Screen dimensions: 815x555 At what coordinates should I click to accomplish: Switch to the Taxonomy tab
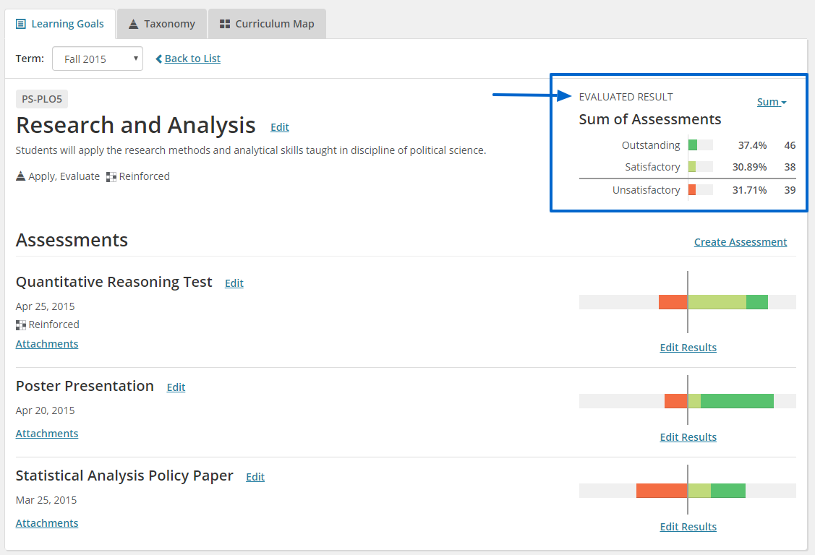click(162, 24)
